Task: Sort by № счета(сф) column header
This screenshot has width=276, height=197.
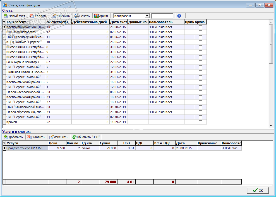Action: pyautogui.click(x=59, y=22)
